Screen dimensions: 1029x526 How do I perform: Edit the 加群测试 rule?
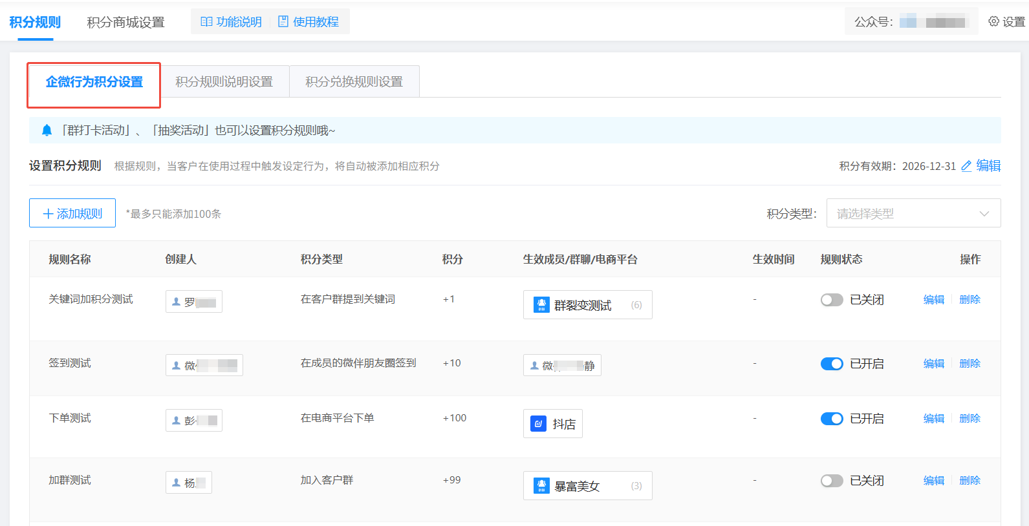pyautogui.click(x=934, y=481)
